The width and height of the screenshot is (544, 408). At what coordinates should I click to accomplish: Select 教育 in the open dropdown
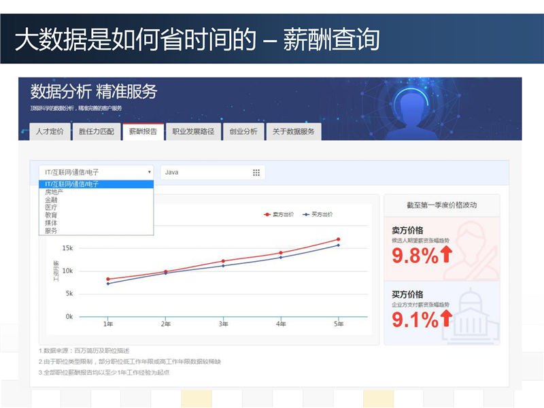point(52,215)
